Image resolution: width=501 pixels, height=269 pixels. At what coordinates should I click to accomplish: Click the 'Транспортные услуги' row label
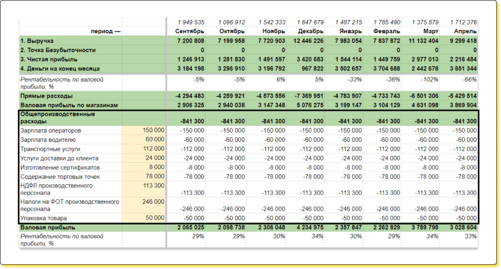tap(50, 149)
